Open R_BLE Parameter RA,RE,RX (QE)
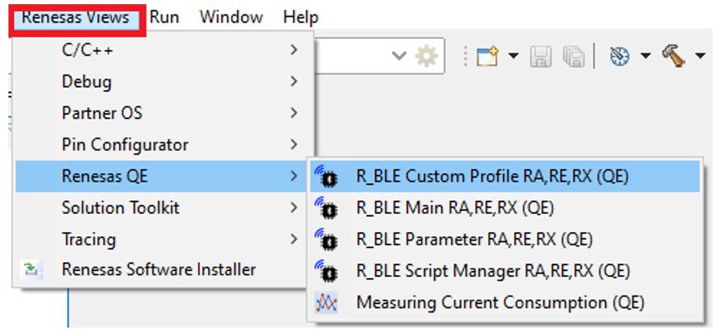Screen dimensions: 727x336 (x=505, y=240)
